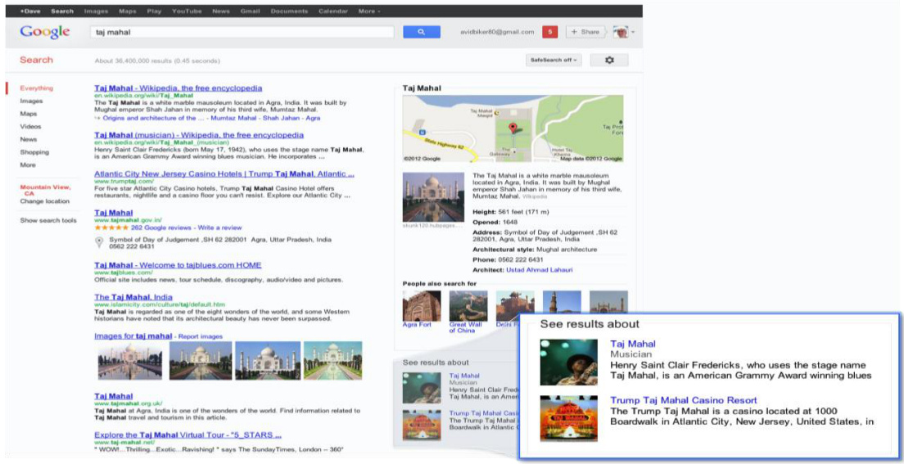The height and width of the screenshot is (464, 904).
Task: Open Trump Taj Mahal Casino Resort callout link
Action: [x=683, y=400]
